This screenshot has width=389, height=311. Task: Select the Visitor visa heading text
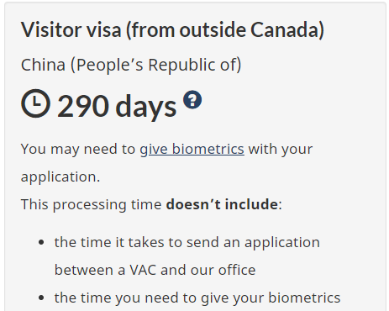coord(172,29)
